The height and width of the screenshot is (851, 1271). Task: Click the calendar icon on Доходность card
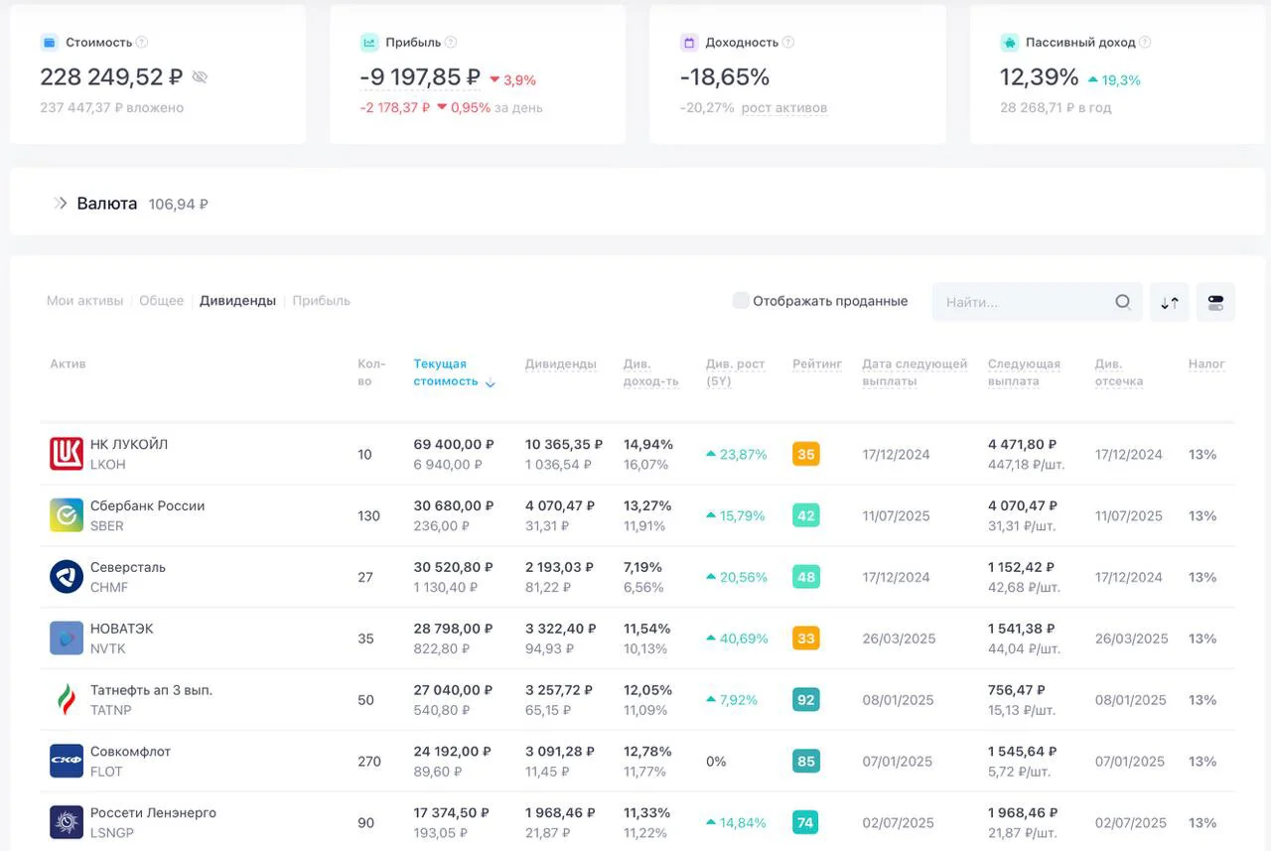[689, 43]
